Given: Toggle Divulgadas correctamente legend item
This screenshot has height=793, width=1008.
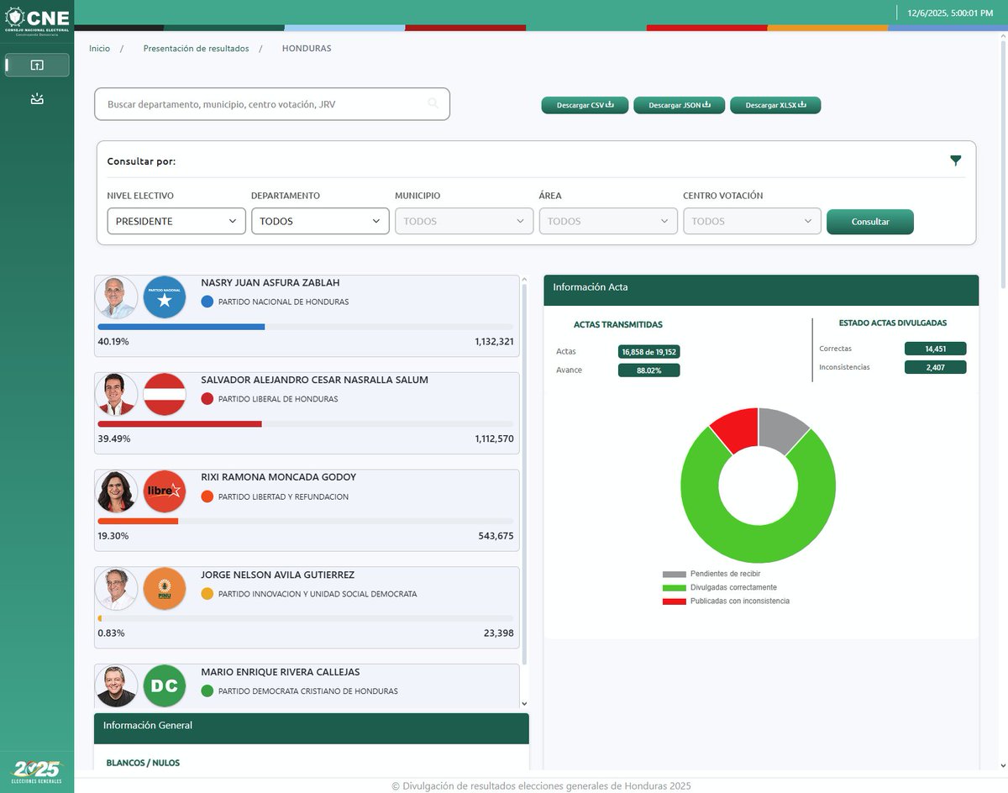Looking at the screenshot, I should [x=719, y=587].
